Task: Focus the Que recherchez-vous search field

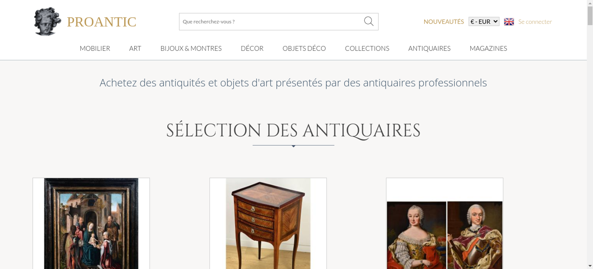Action: tap(270, 22)
